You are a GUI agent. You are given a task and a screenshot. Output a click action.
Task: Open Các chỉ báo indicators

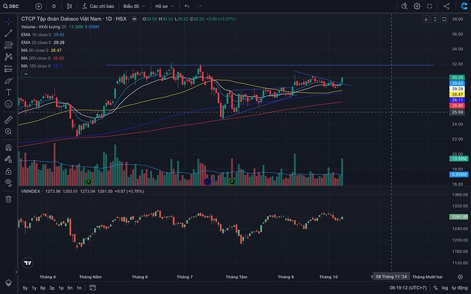[x=102, y=5]
